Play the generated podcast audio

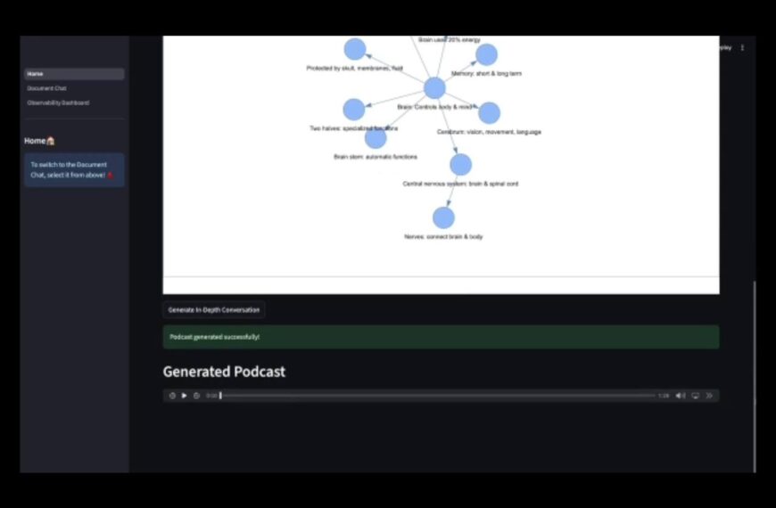(184, 395)
